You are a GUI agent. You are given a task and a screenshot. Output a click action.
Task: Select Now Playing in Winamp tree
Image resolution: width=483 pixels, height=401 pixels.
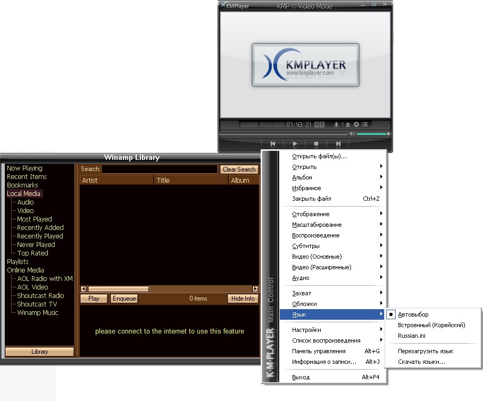click(x=24, y=168)
